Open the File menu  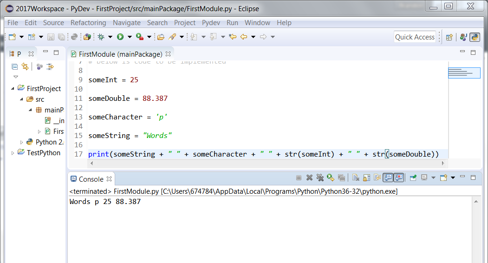click(13, 23)
